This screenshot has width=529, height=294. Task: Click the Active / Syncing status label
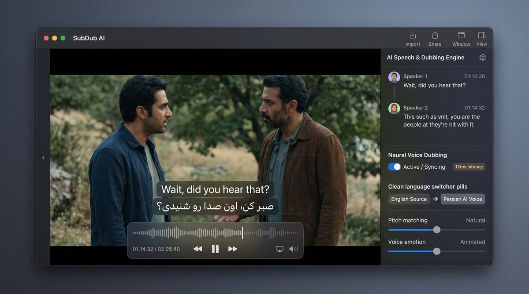click(424, 167)
